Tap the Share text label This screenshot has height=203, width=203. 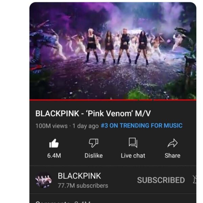tap(173, 156)
